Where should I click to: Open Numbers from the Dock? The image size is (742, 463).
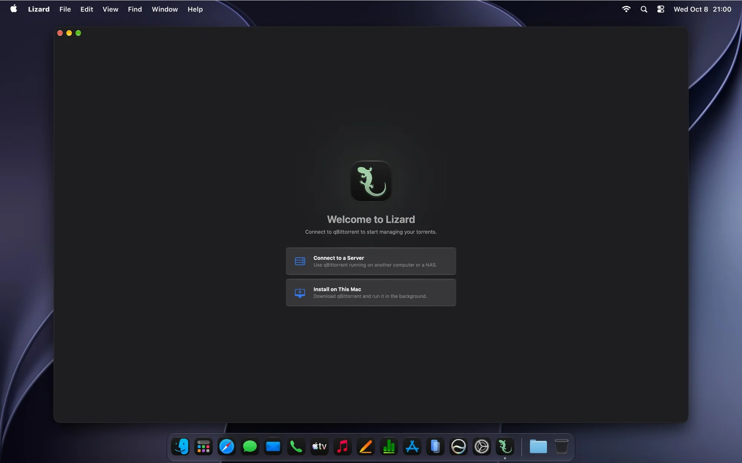pos(389,447)
